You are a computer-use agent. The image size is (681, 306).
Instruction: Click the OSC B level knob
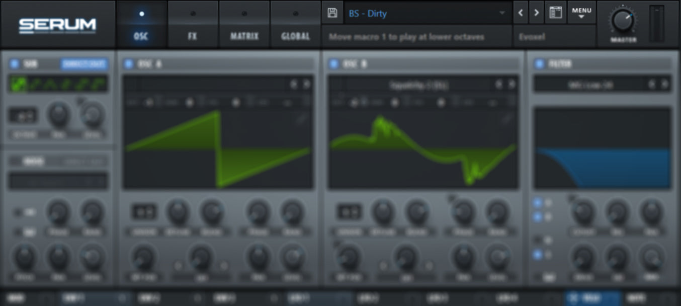tap(497, 257)
